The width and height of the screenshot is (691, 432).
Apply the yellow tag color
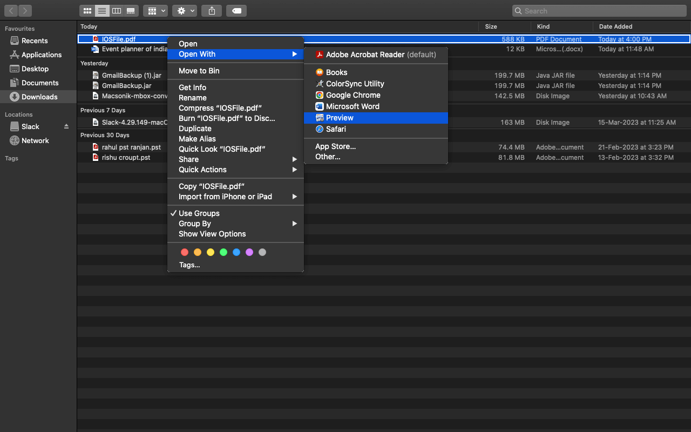coord(211,252)
